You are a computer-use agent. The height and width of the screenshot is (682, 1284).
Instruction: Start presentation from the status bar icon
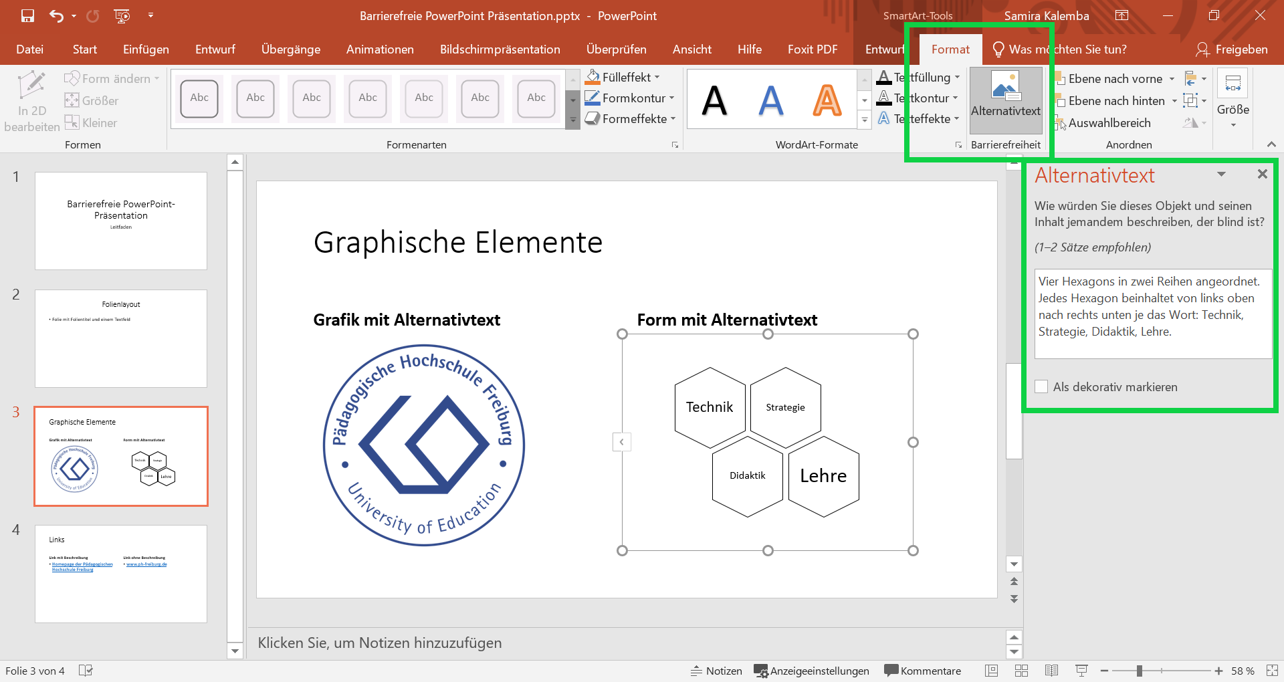pyautogui.click(x=1081, y=671)
